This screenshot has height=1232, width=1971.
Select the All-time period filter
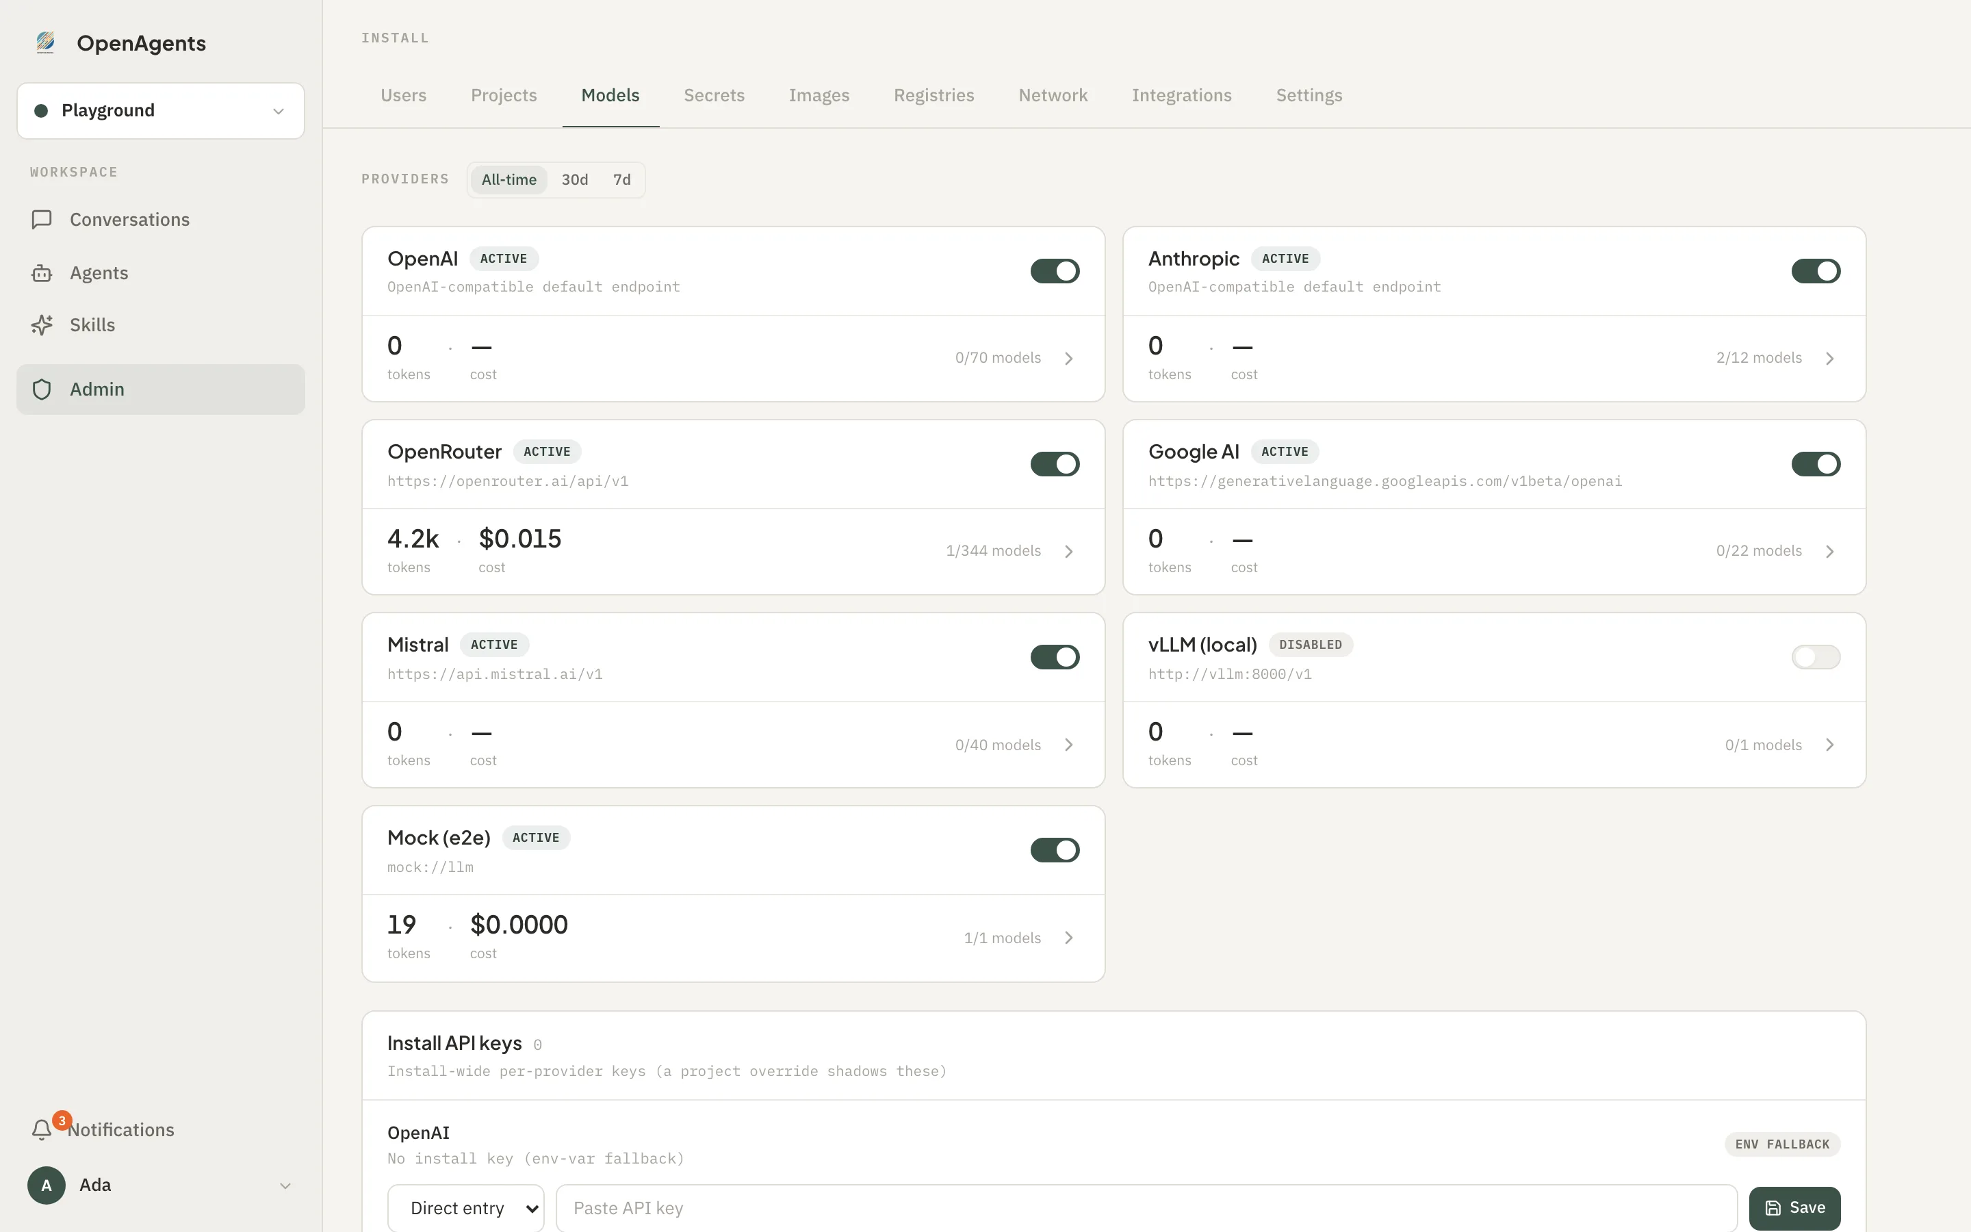[x=508, y=179]
